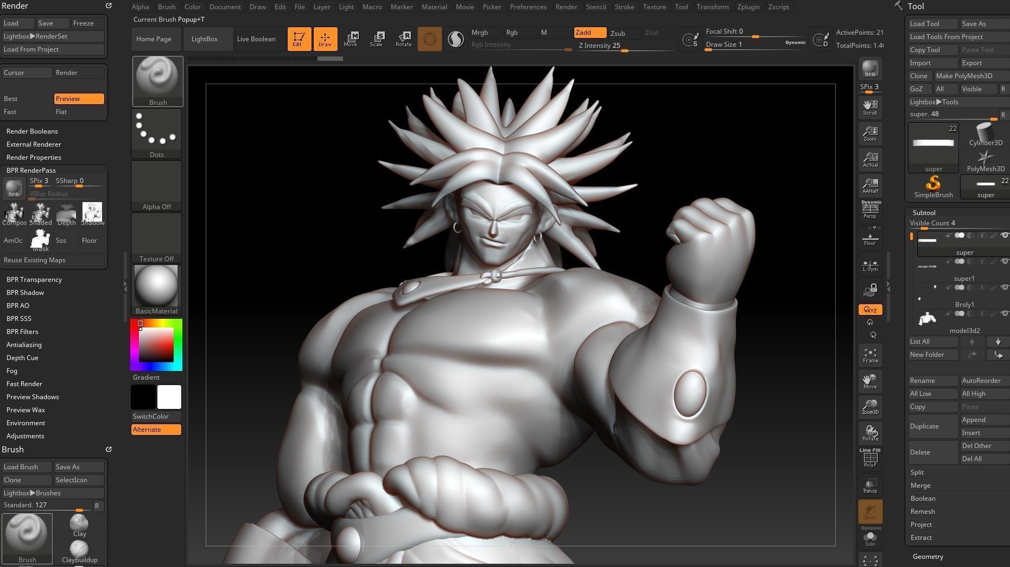Image resolution: width=1010 pixels, height=567 pixels.
Task: Open the Transform menu
Action: coord(713,7)
